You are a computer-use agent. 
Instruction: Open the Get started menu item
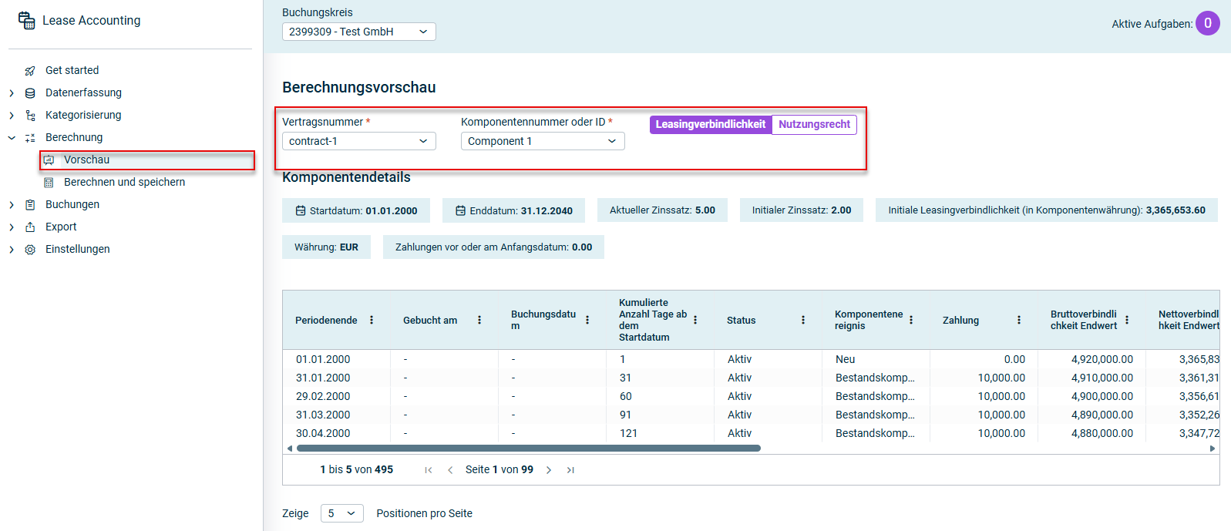click(72, 70)
